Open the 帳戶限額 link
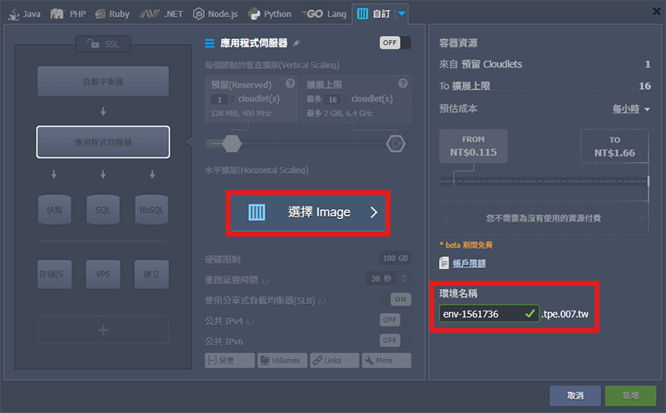Image resolution: width=666 pixels, height=413 pixels. pos(469,263)
